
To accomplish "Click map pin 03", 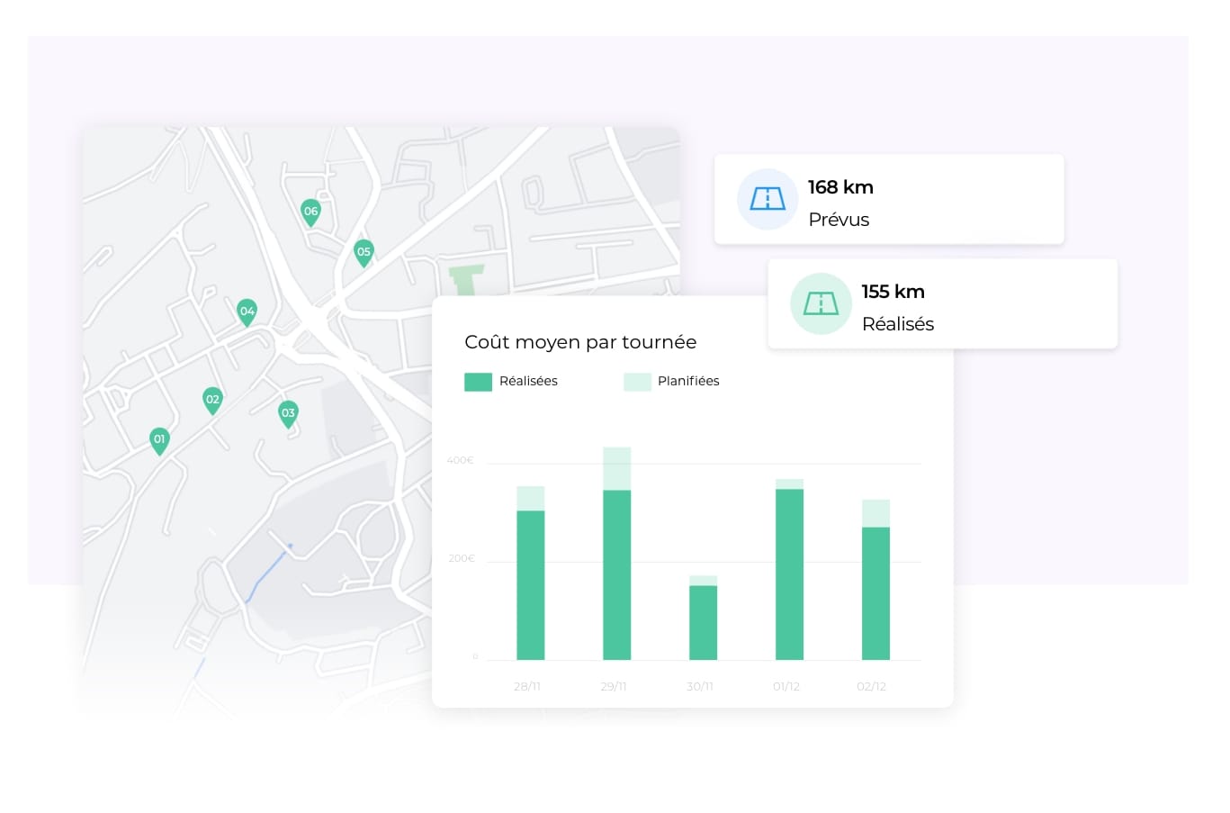I will click(288, 413).
